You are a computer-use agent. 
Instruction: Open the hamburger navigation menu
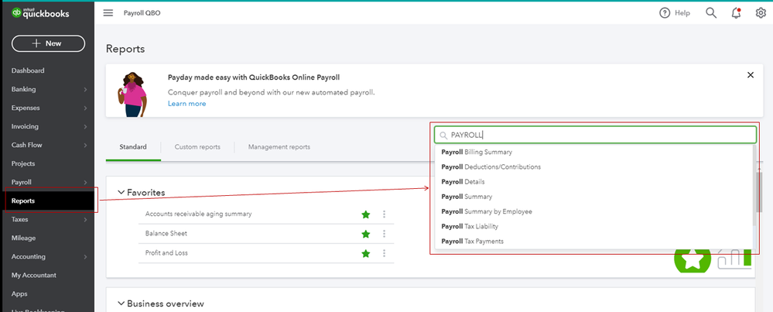pyautogui.click(x=108, y=13)
